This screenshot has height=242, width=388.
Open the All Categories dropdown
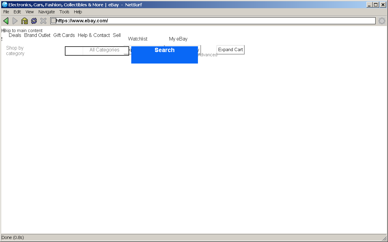click(x=105, y=50)
